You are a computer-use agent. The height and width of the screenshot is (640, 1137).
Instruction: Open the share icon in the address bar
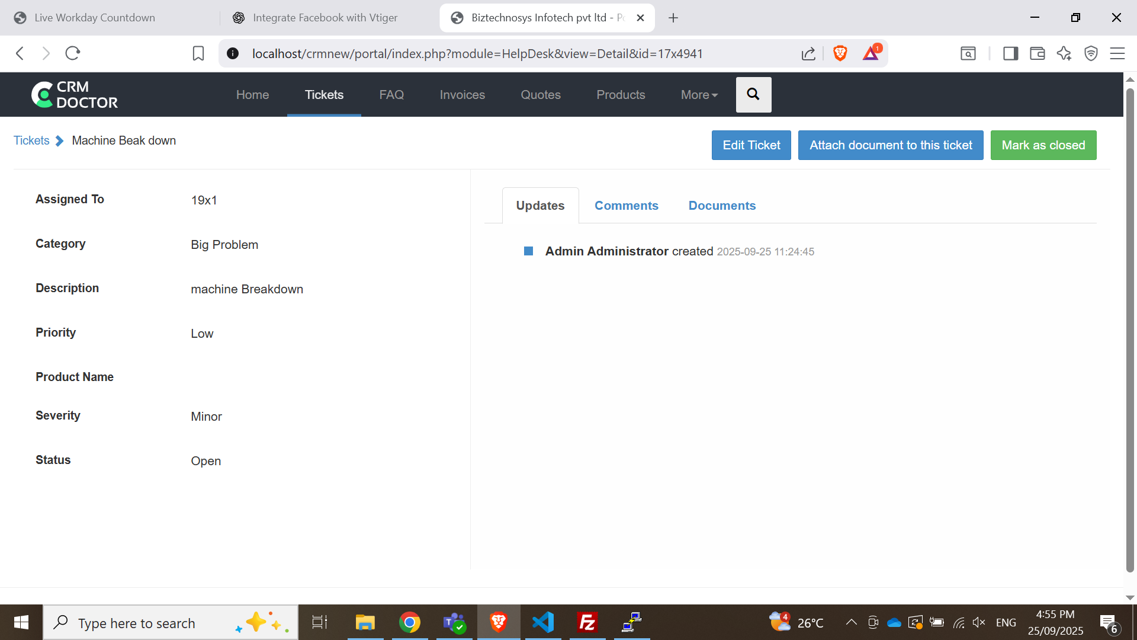tap(808, 53)
